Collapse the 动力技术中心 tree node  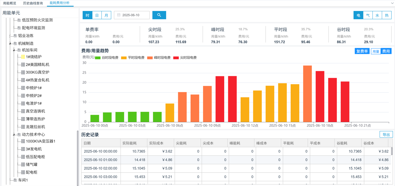tap(14, 135)
